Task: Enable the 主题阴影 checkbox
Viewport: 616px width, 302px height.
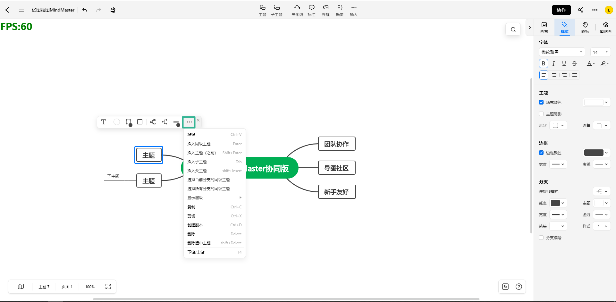Action: click(x=541, y=114)
